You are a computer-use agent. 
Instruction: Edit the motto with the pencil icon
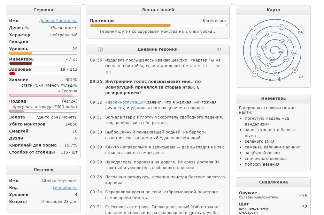point(27,28)
